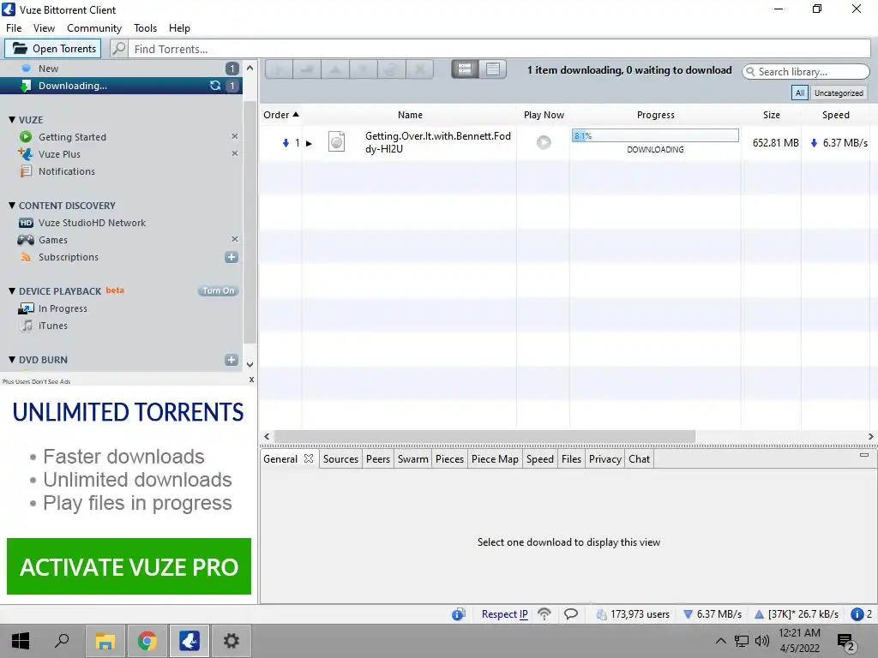Click the grayed-out start/play toolbar button
This screenshot has height=658, width=878.
(x=279, y=69)
